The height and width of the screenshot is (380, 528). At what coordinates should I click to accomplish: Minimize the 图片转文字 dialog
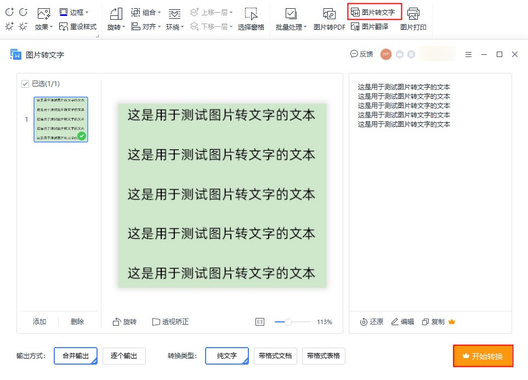coord(484,54)
